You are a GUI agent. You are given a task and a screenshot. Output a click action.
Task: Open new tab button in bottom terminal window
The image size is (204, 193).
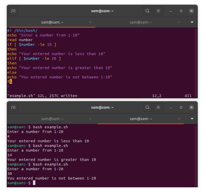coord(13,107)
